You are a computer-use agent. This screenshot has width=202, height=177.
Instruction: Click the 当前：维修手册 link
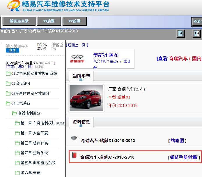pos(19,67)
